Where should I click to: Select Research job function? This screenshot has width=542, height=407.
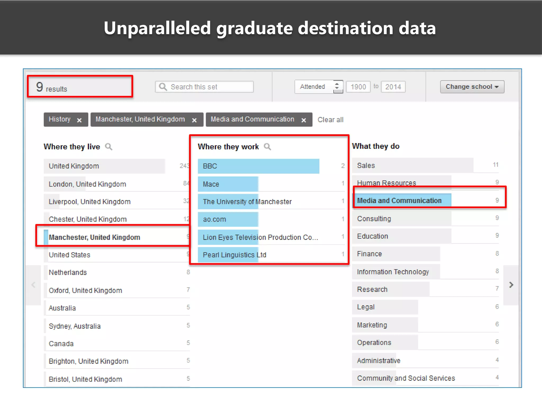pyautogui.click(x=425, y=289)
